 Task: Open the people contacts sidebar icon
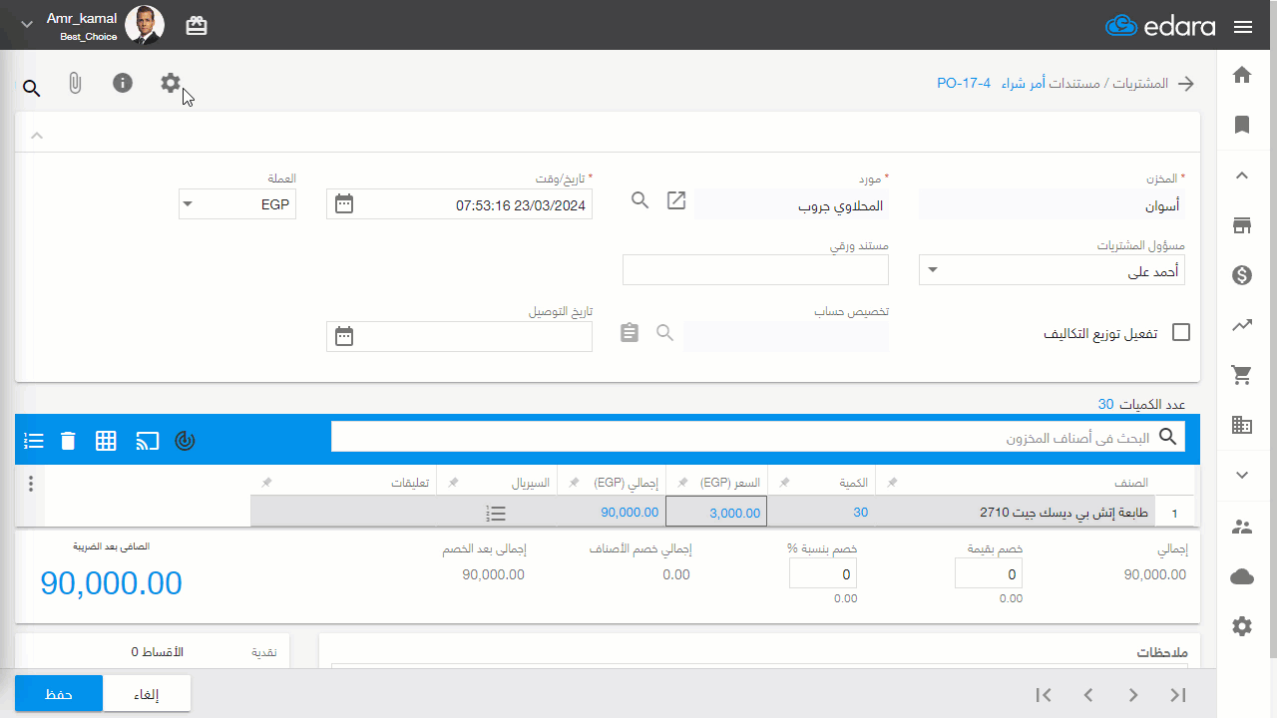[1242, 528]
